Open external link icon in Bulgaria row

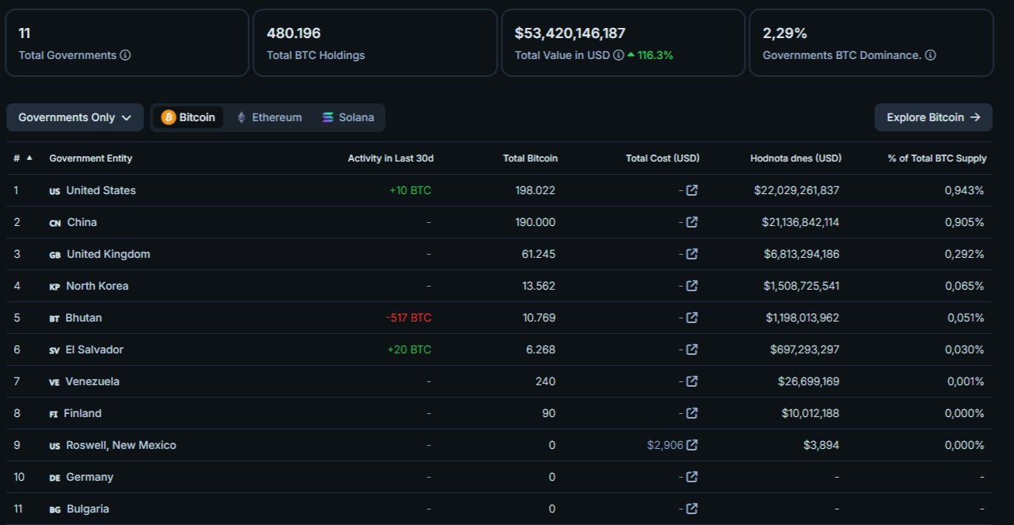click(x=692, y=509)
